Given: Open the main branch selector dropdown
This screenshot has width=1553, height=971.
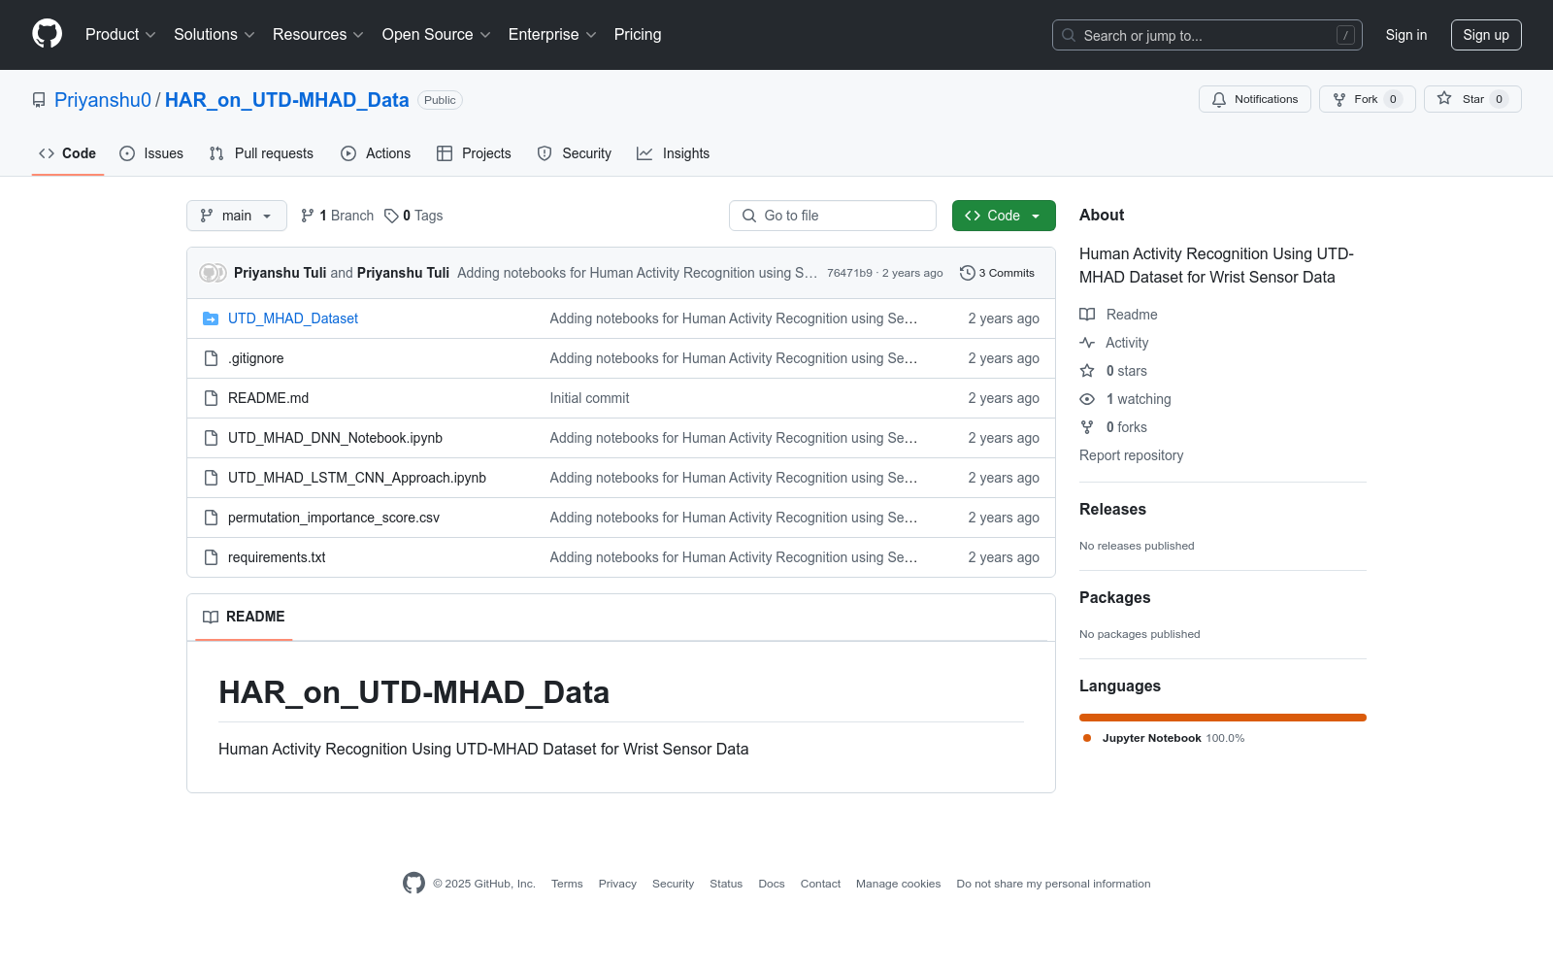Looking at the screenshot, I should (237, 216).
